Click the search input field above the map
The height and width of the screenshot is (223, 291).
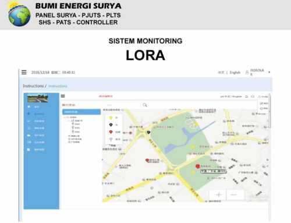124,105
